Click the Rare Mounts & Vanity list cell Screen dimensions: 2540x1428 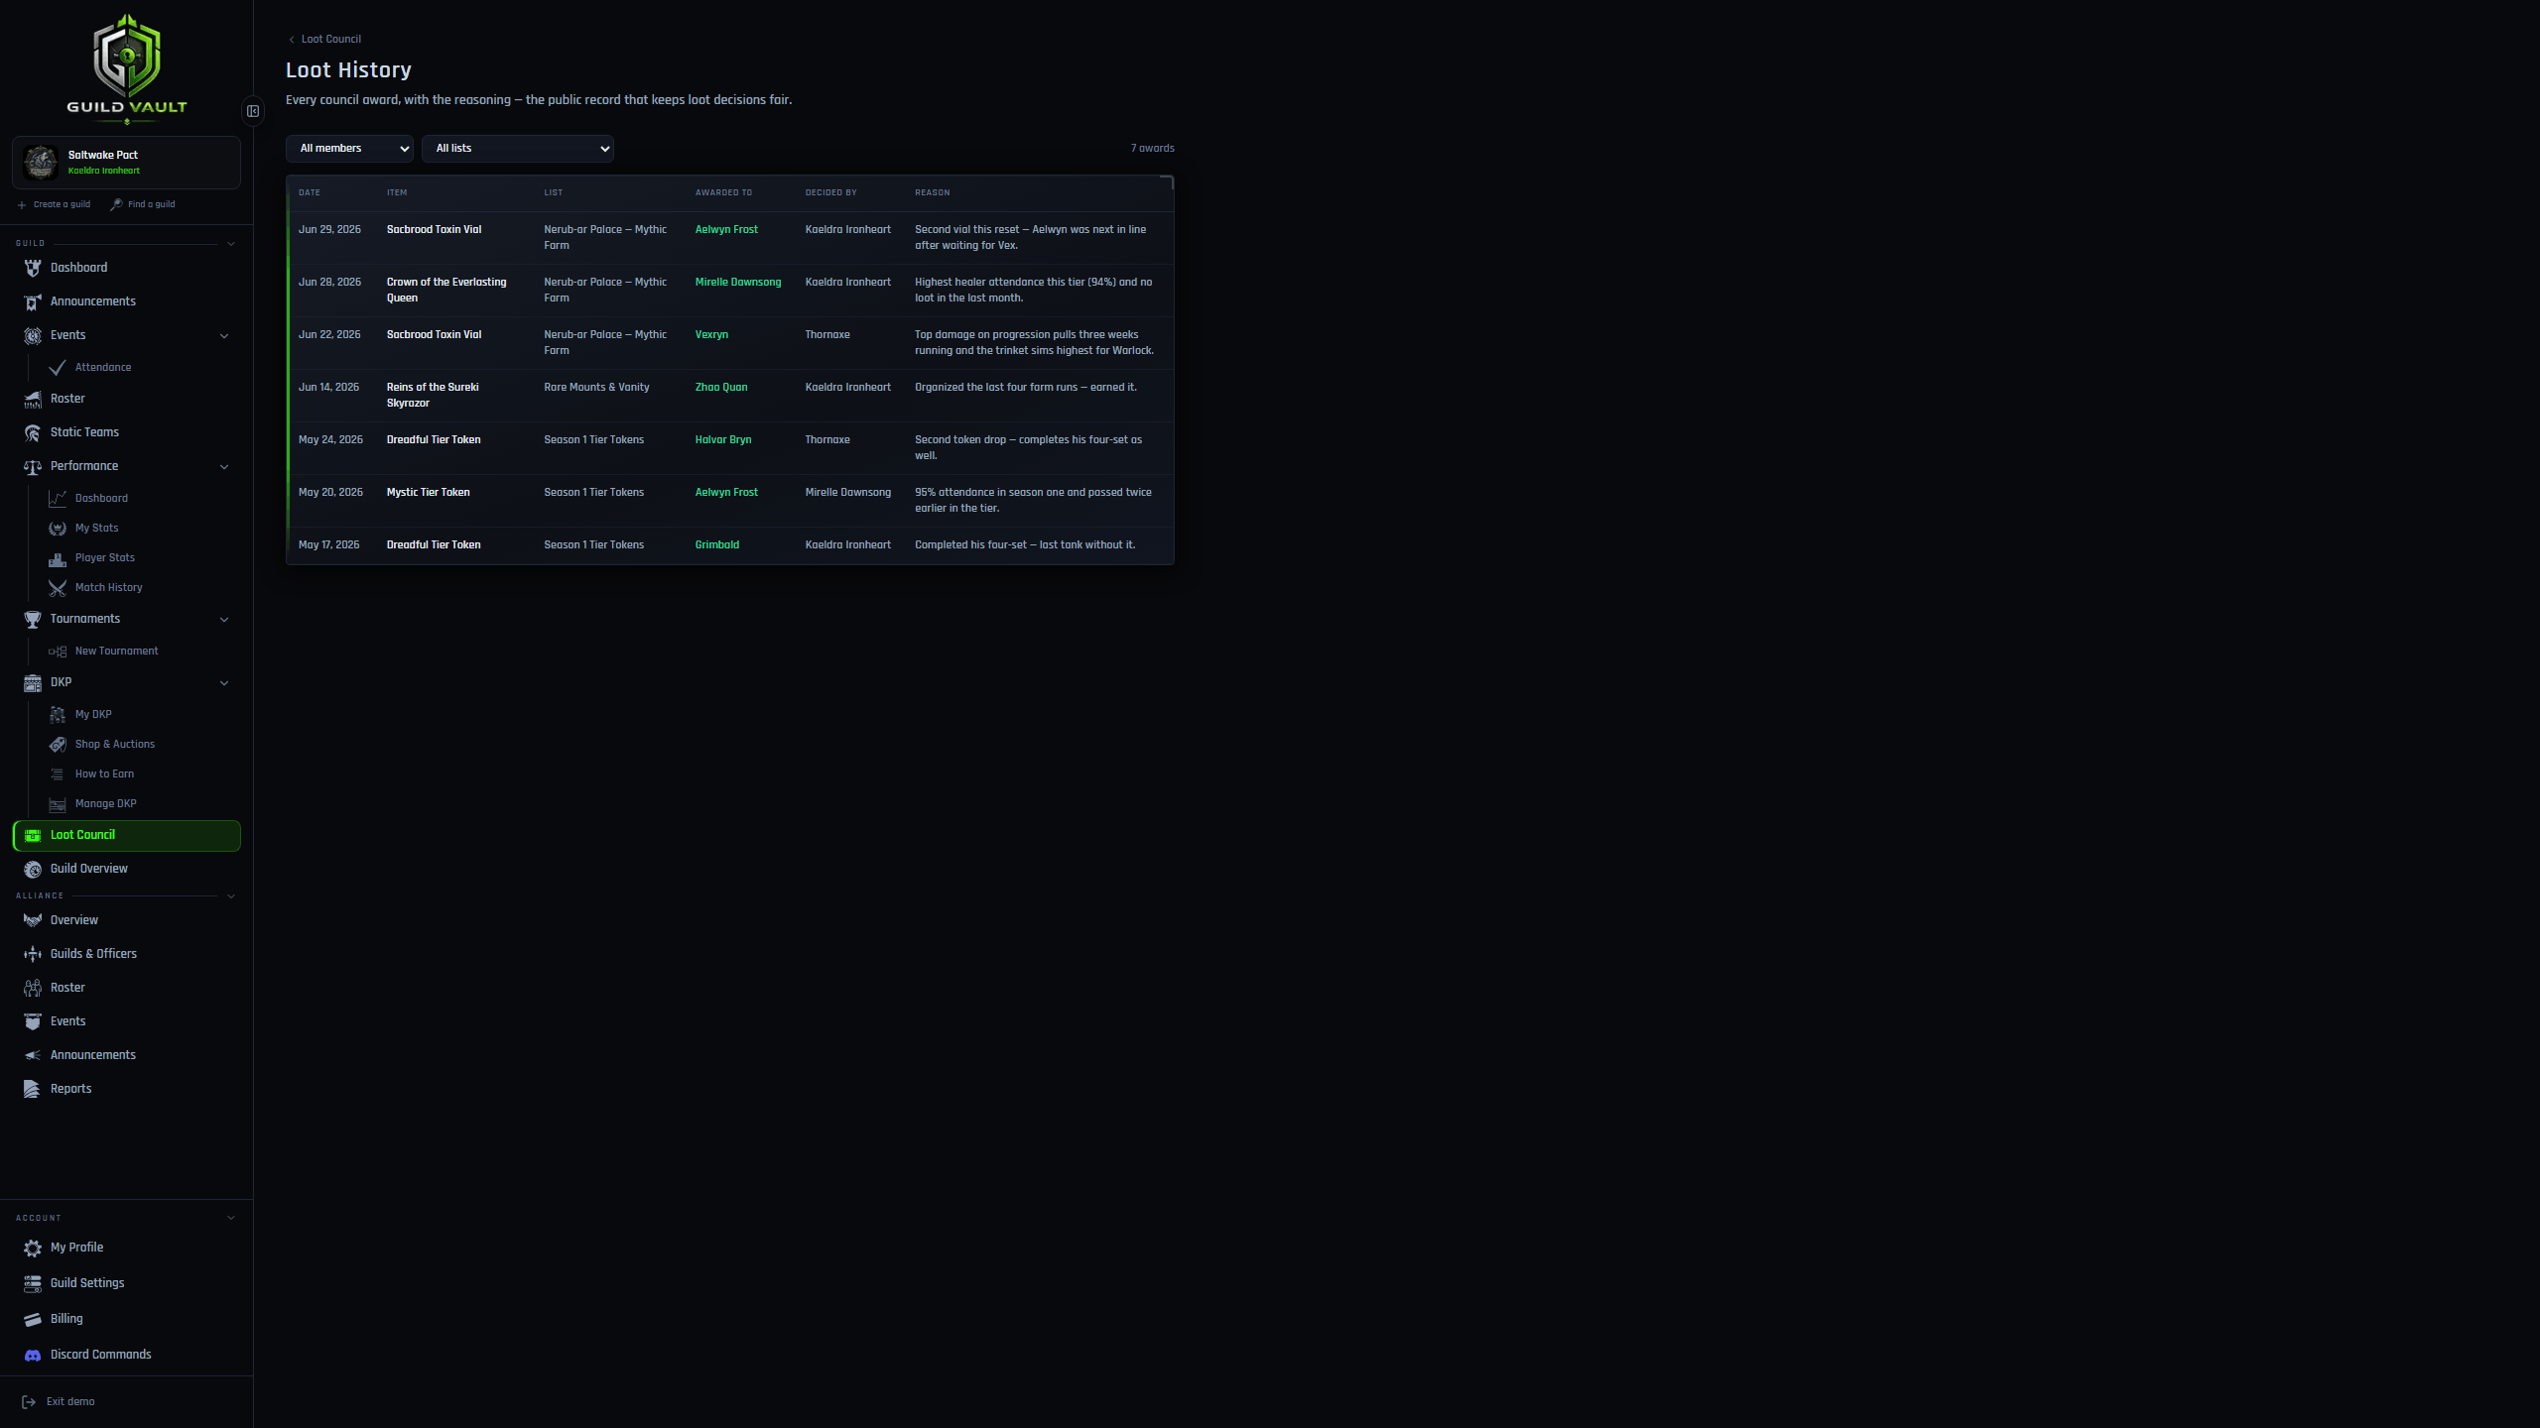(596, 388)
